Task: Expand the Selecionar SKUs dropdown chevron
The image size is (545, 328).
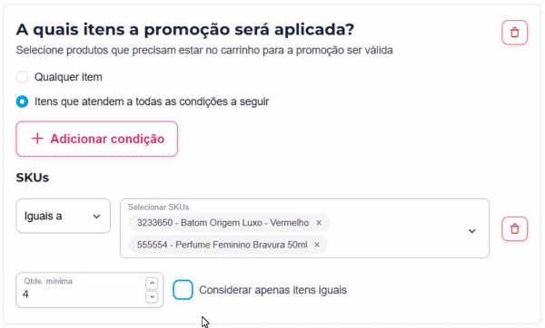Action: click(x=471, y=231)
